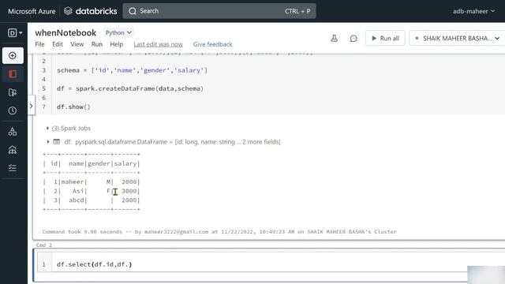Expand the left side panel chevron
The height and width of the screenshot is (284, 505).
[31, 106]
